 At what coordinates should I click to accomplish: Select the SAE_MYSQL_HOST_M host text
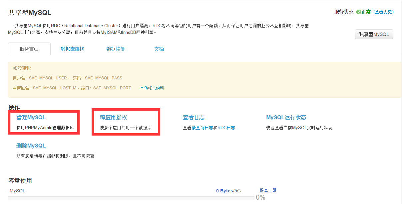[x=55, y=88]
